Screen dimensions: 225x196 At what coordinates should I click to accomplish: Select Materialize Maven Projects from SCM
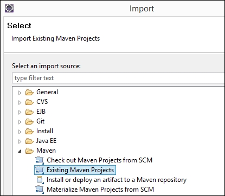[x=100, y=190]
